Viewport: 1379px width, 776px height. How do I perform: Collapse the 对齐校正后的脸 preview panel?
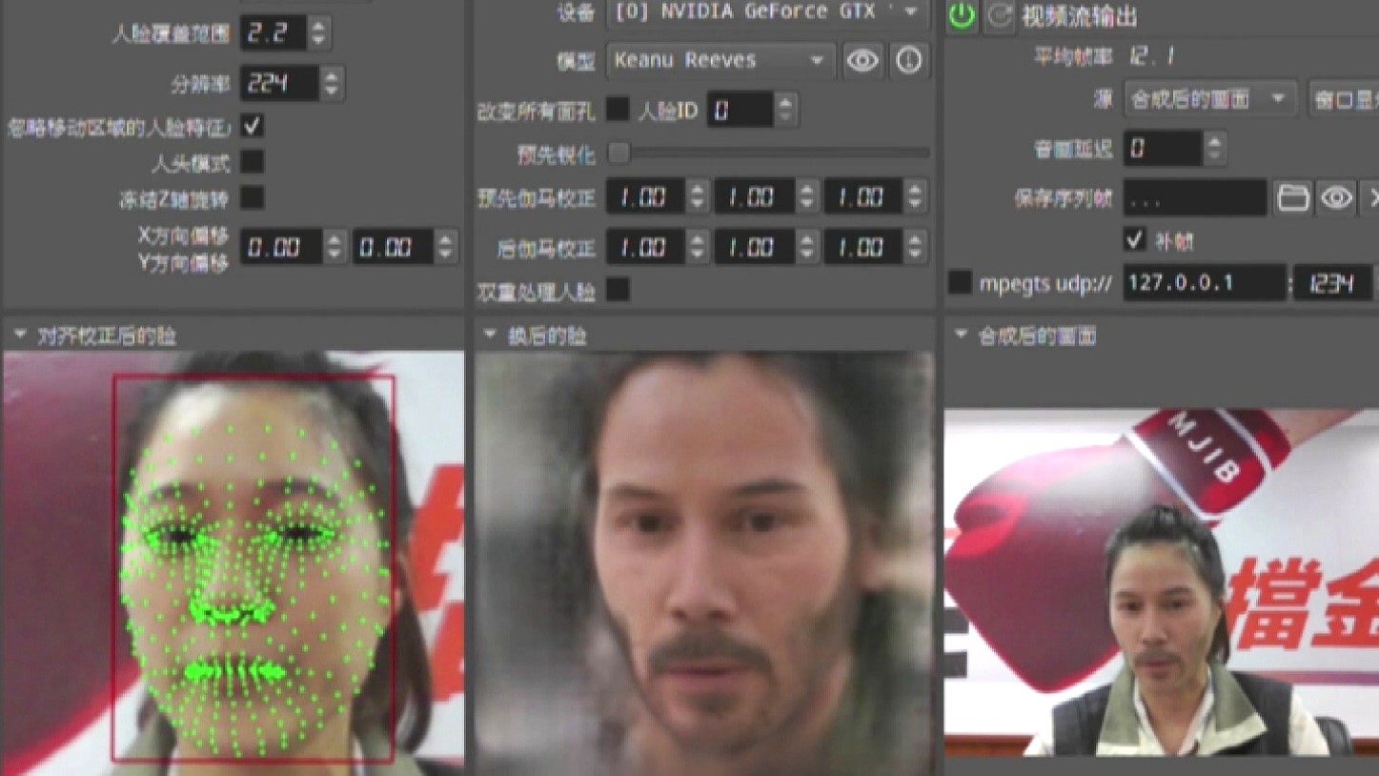click(19, 335)
